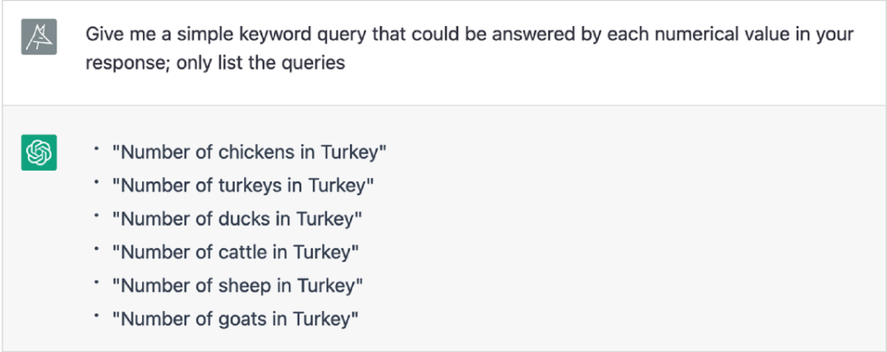Click the word "turkeys" in the second query
This screenshot has height=352, width=887.
(x=250, y=185)
